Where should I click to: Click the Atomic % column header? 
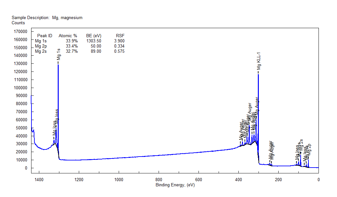click(x=68, y=36)
